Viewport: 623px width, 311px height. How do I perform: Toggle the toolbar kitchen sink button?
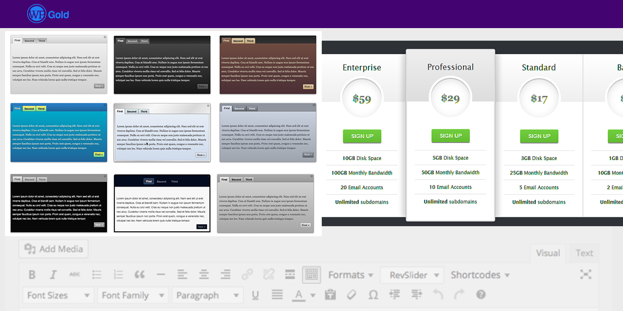point(311,275)
